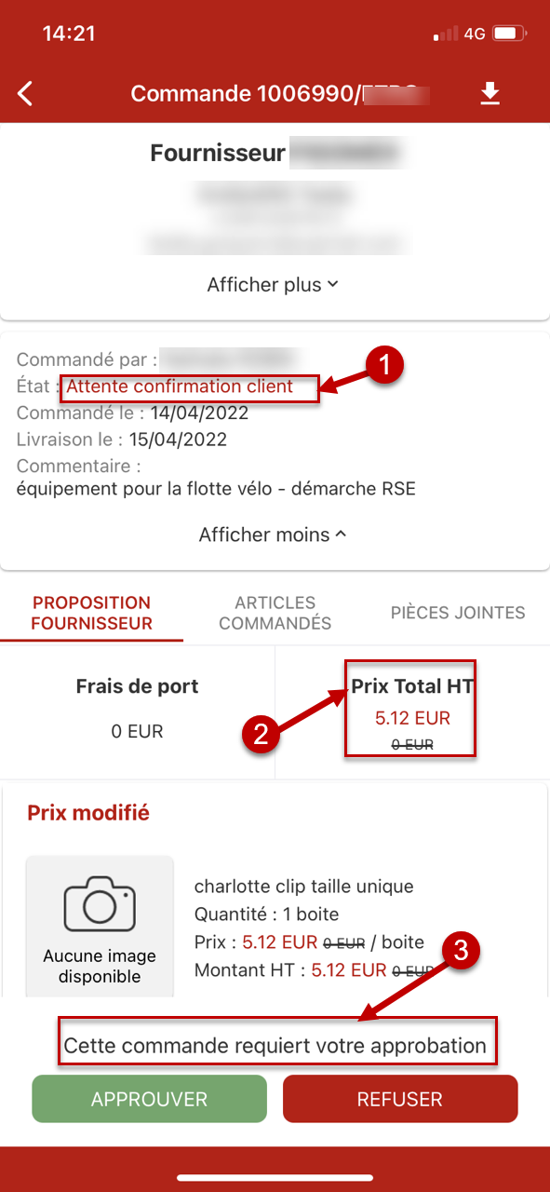Approve the order with APPROUVER button
Image resolution: width=550 pixels, height=1192 pixels.
tap(150, 1099)
